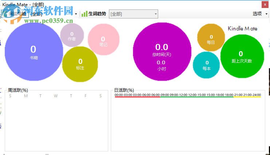Close the Kindle Mate window

tap(265, 5)
